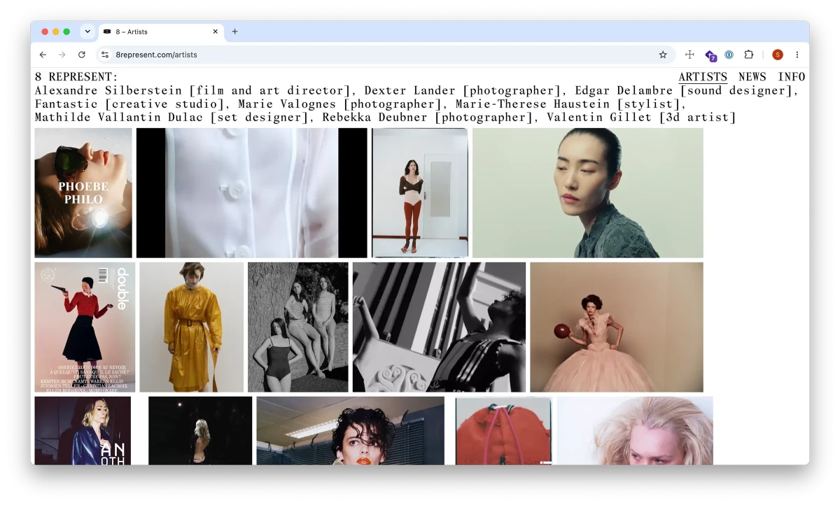Open site information icon in address bar
840x505 pixels.
pyautogui.click(x=105, y=55)
